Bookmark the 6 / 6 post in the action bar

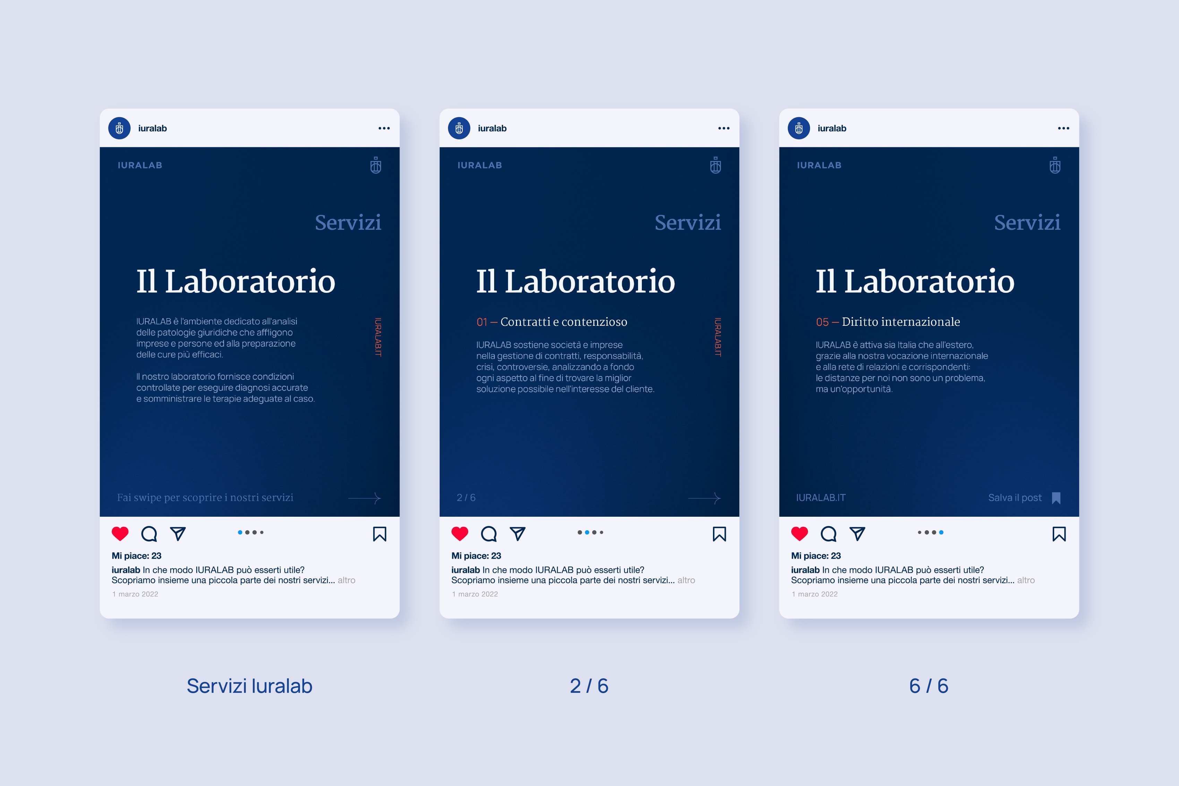pyautogui.click(x=1059, y=534)
